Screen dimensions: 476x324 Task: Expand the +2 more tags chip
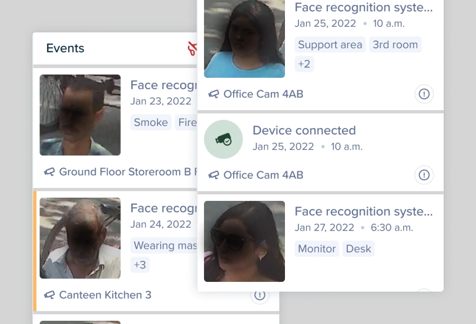pos(304,64)
